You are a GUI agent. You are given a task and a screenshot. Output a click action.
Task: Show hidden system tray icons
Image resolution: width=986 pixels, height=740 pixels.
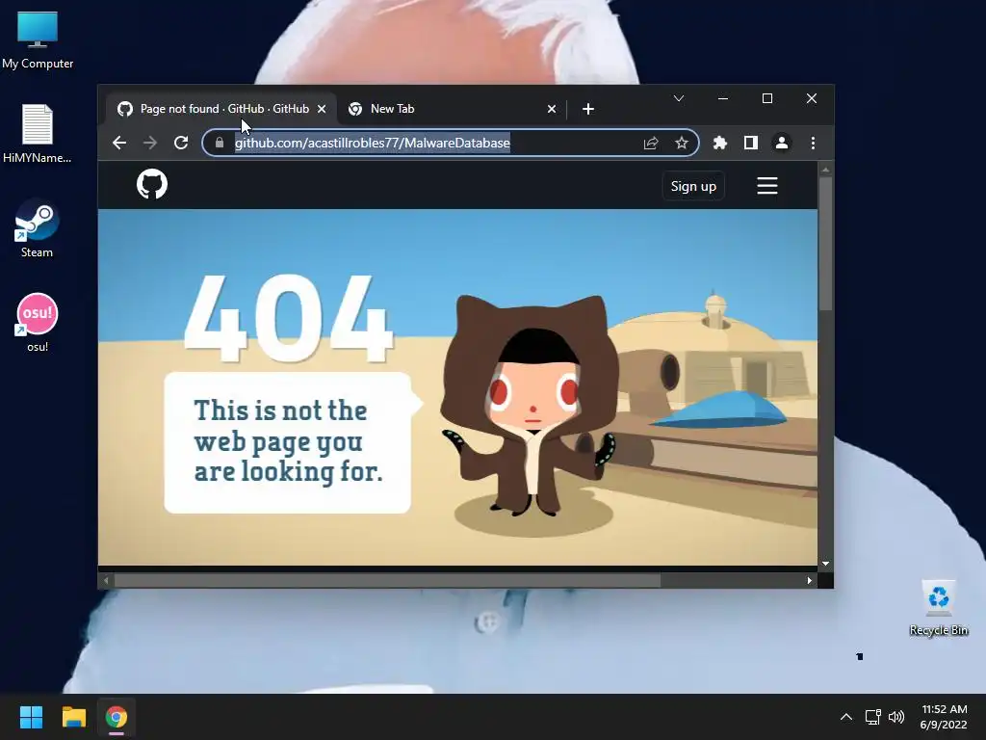846,717
